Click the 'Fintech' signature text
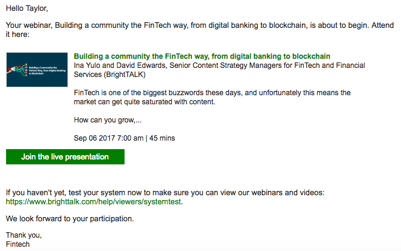Image resolution: width=401 pixels, height=251 pixels. click(x=18, y=244)
